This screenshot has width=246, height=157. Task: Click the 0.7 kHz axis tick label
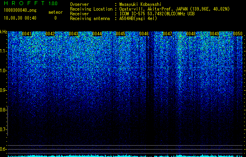(3, 130)
